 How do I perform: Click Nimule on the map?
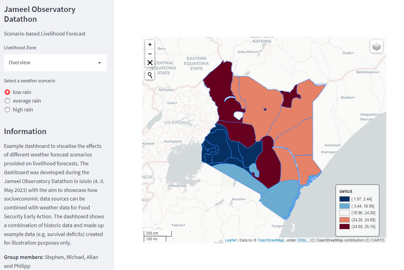tap(165, 90)
